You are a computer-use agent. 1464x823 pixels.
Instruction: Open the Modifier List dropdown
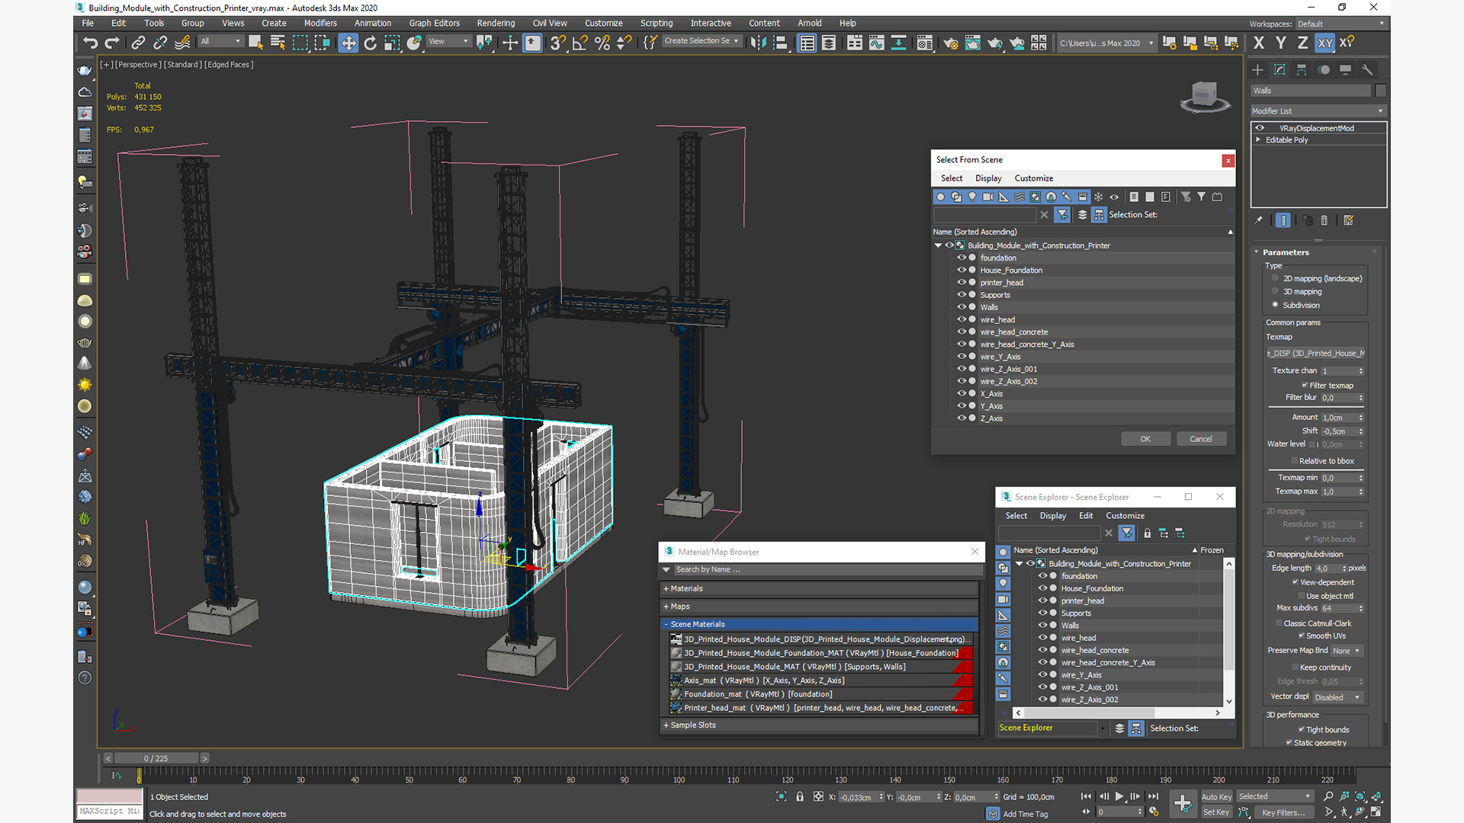[x=1317, y=111]
